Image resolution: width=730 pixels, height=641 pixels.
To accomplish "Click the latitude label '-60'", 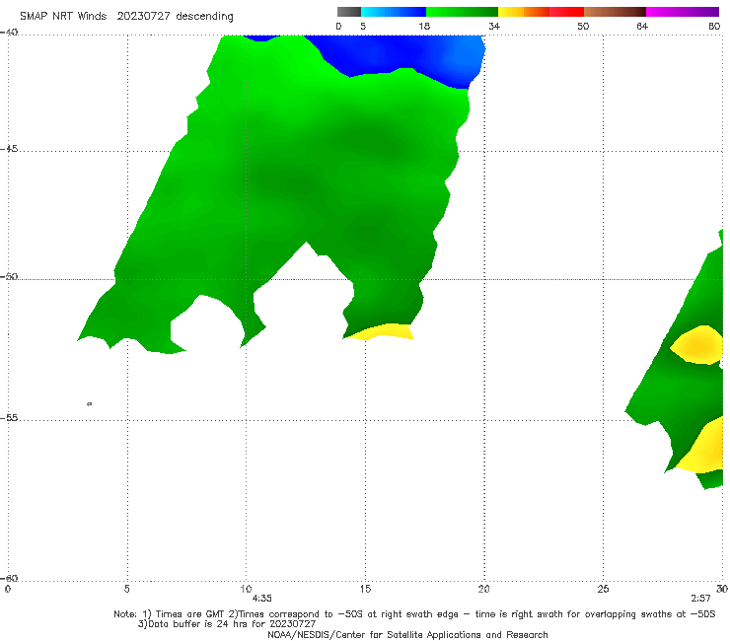I will click(x=9, y=578).
